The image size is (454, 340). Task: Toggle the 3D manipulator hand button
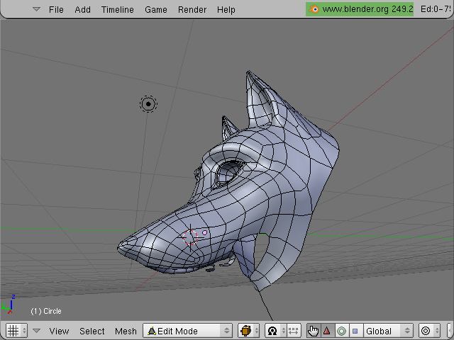(x=314, y=331)
